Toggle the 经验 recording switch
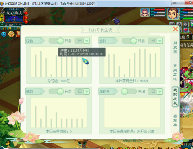This screenshot has width=193, height=149. pyautogui.click(x=56, y=41)
